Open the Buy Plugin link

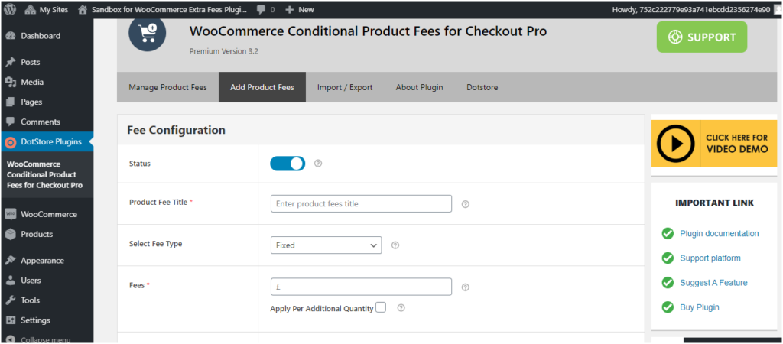pos(700,307)
